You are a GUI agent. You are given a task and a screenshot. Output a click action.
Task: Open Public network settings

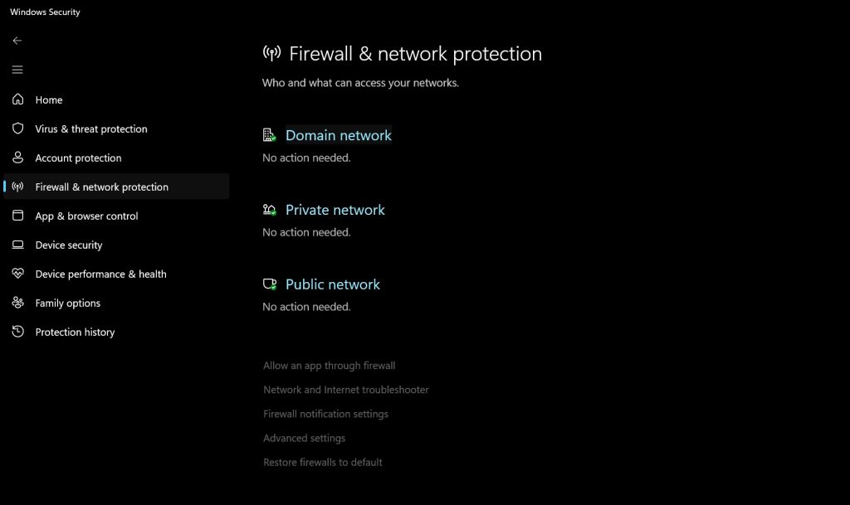[332, 284]
